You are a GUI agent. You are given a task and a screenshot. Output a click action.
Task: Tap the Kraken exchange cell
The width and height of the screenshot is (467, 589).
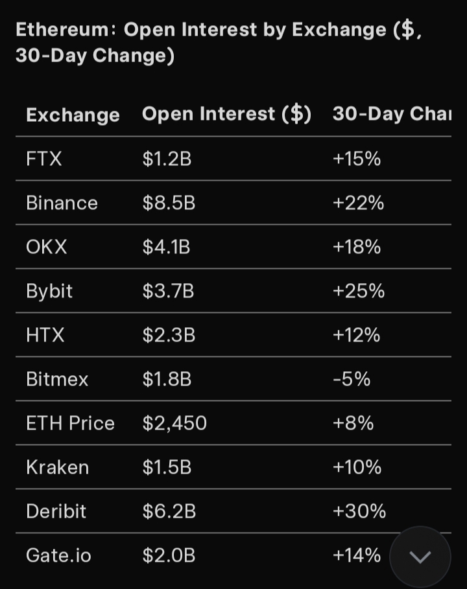(x=57, y=467)
